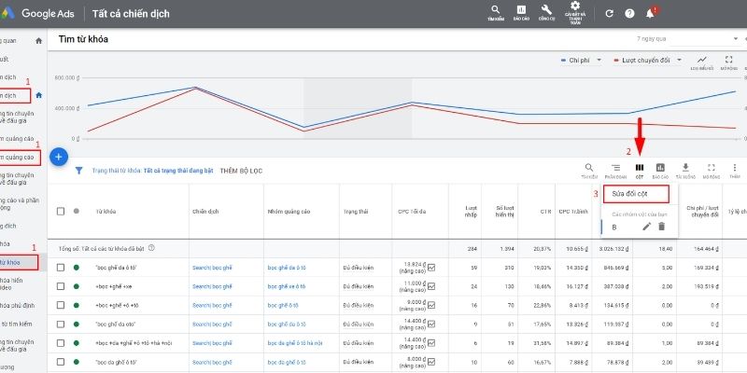This screenshot has width=747, height=373.
Task: Open the Công cụ wrench tools icon
Action: (547, 12)
